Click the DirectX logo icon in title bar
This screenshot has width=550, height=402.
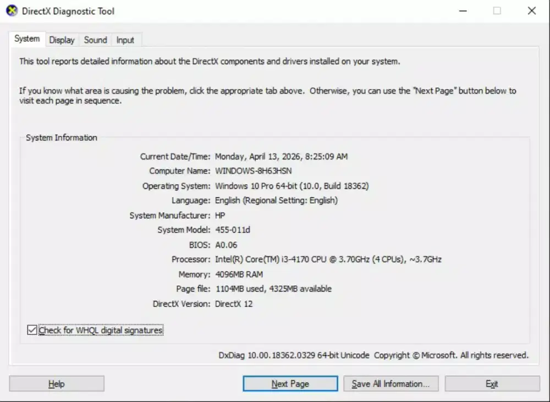coord(12,10)
